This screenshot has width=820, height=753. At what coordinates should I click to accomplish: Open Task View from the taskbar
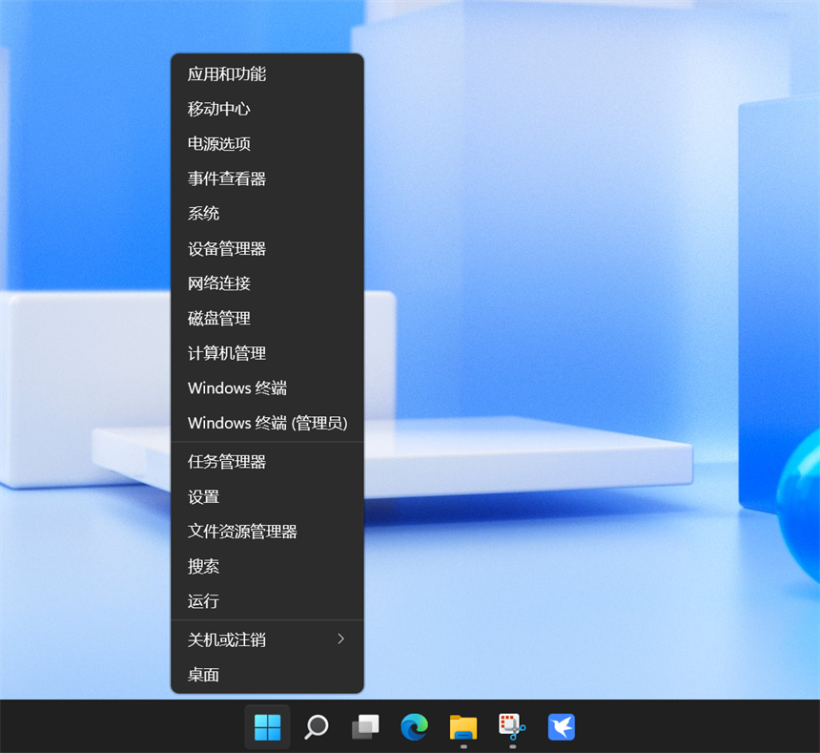[x=365, y=727]
